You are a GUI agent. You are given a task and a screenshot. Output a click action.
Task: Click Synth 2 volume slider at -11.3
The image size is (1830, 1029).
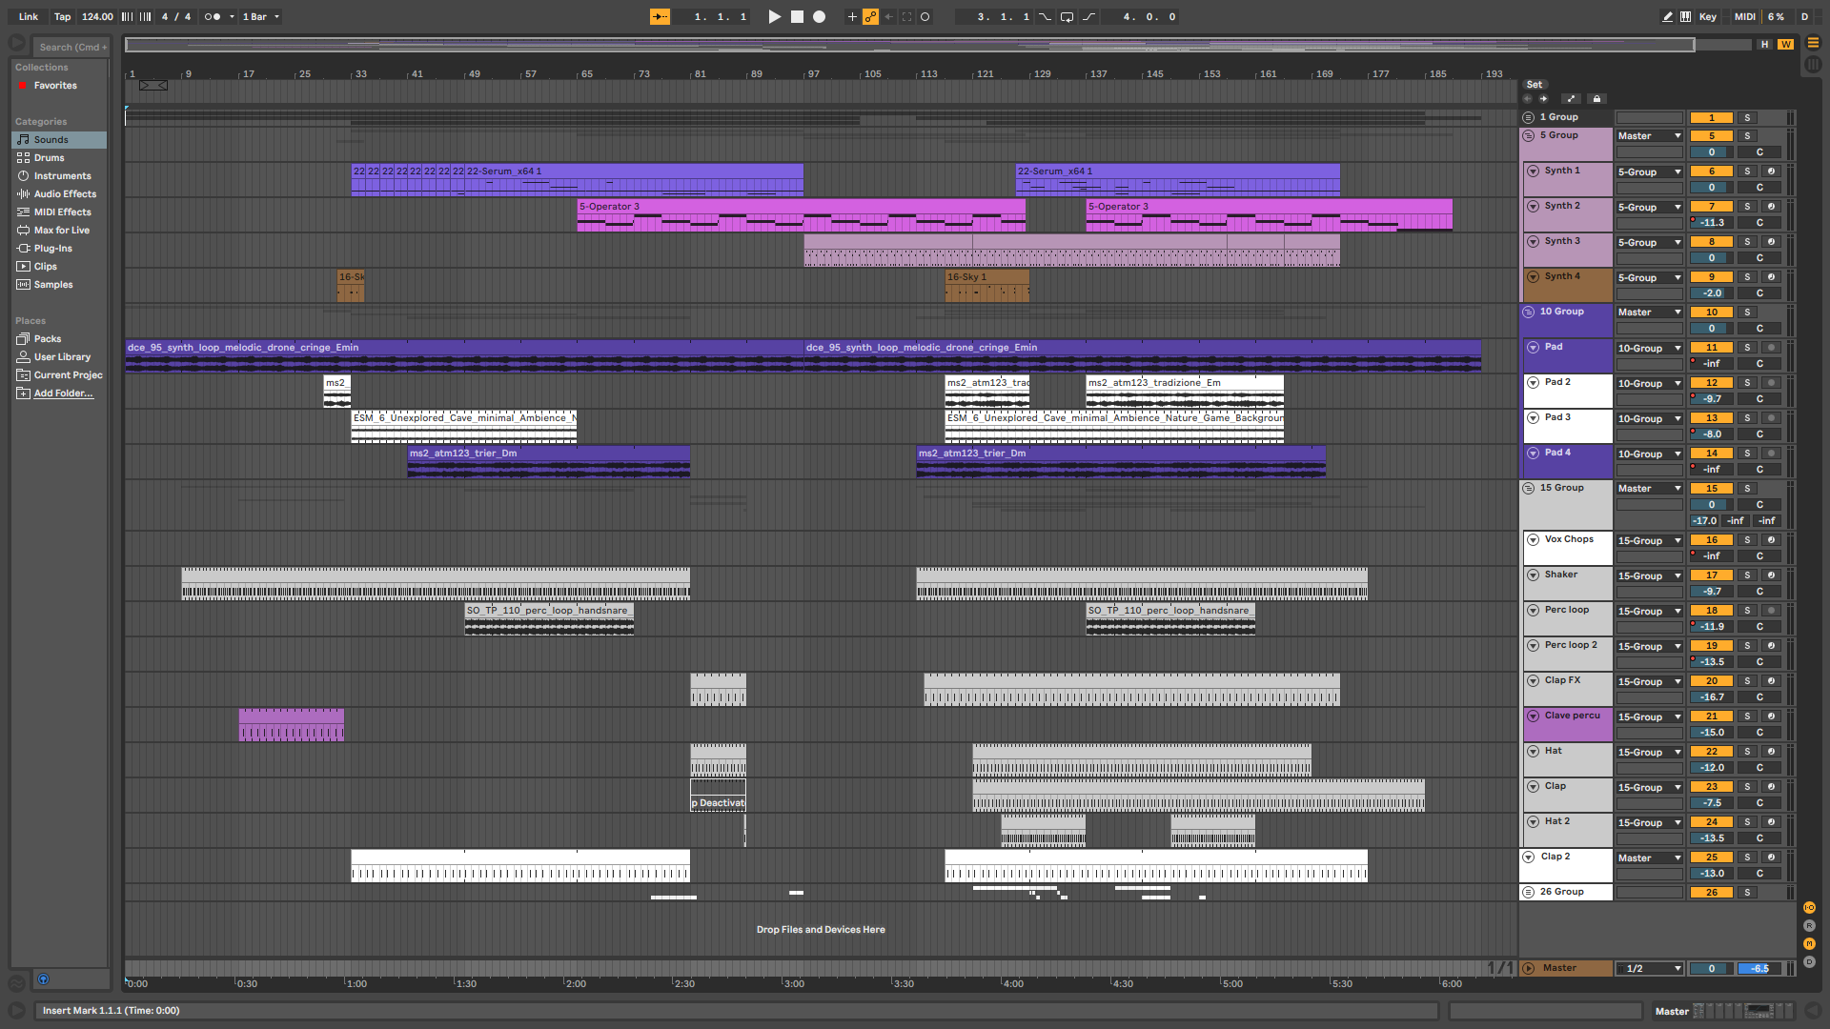pos(1712,223)
